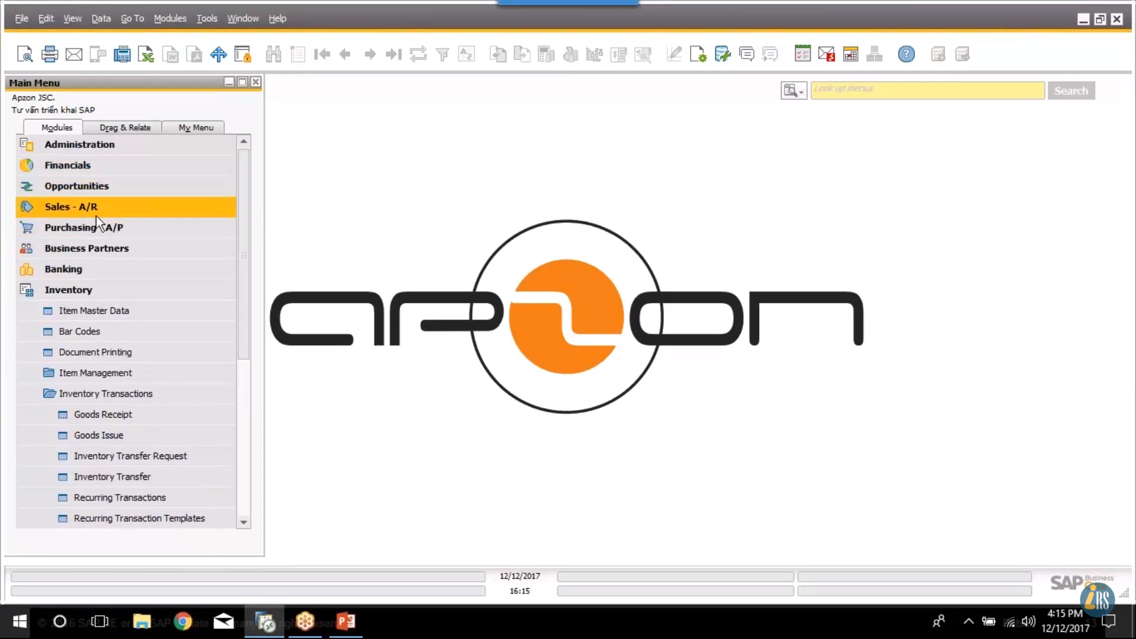The width and height of the screenshot is (1136, 639).
Task: Click the Add record icon beside binoculars
Action: click(x=298, y=54)
